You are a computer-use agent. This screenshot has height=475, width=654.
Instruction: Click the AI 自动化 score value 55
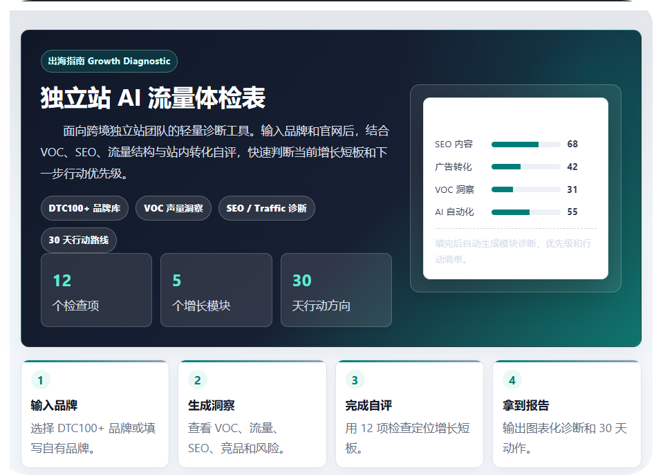[x=572, y=212]
